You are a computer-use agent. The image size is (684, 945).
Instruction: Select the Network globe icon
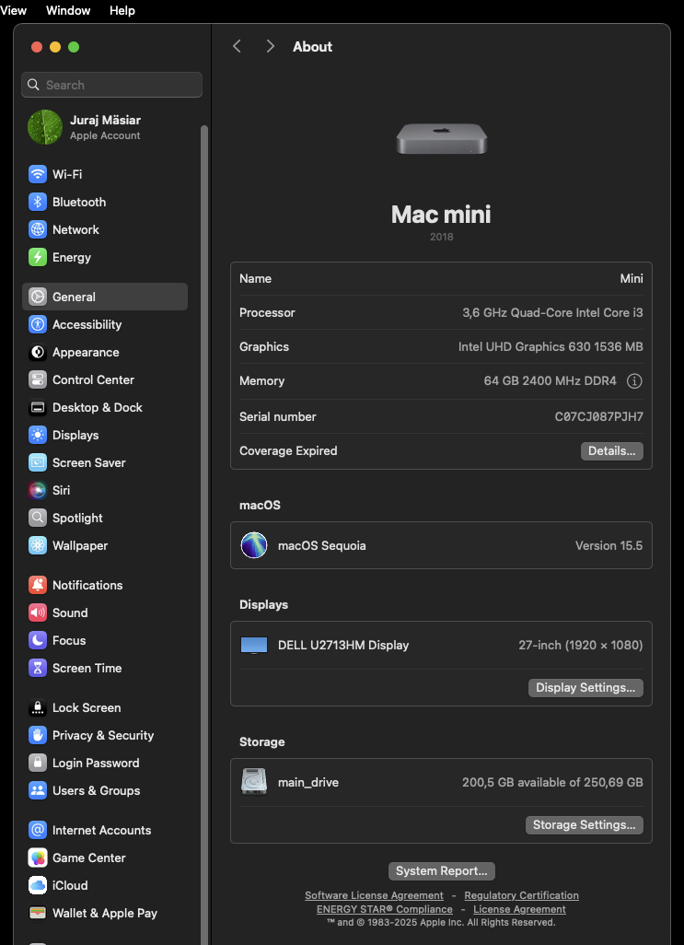[x=38, y=229]
